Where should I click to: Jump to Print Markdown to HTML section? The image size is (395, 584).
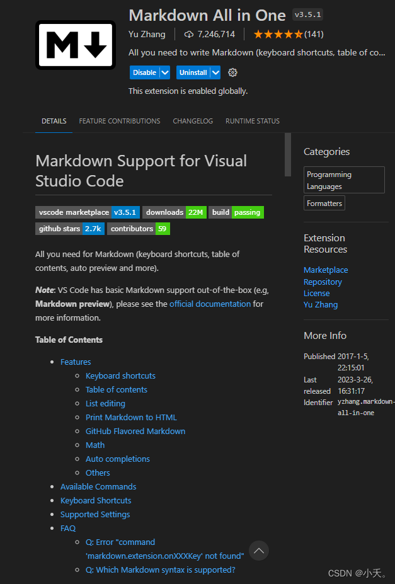pyautogui.click(x=132, y=418)
